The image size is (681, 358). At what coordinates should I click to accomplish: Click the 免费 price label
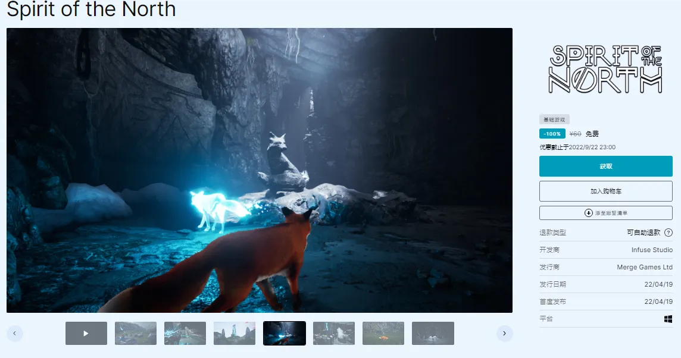pos(592,134)
